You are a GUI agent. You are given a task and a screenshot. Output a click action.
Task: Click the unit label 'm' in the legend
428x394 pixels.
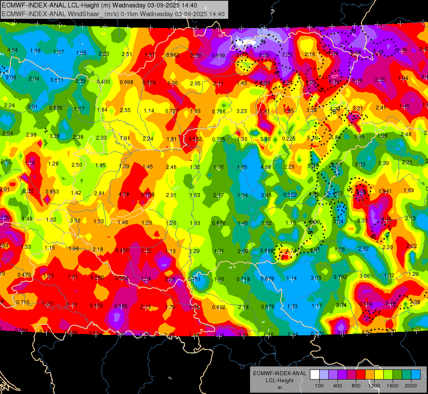tap(279, 387)
